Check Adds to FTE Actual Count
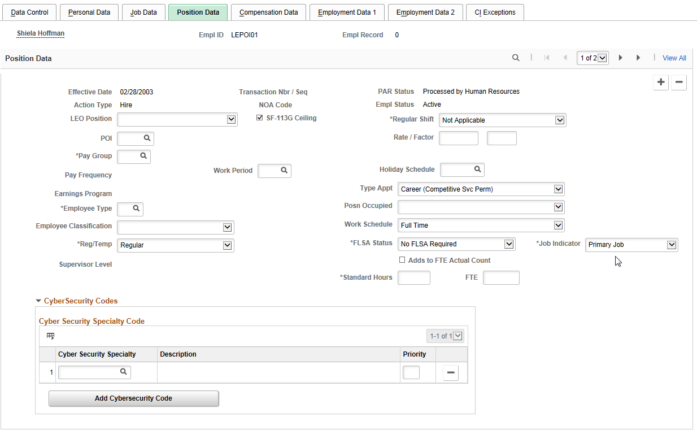Viewport: 697px width, 434px height. 402,260
